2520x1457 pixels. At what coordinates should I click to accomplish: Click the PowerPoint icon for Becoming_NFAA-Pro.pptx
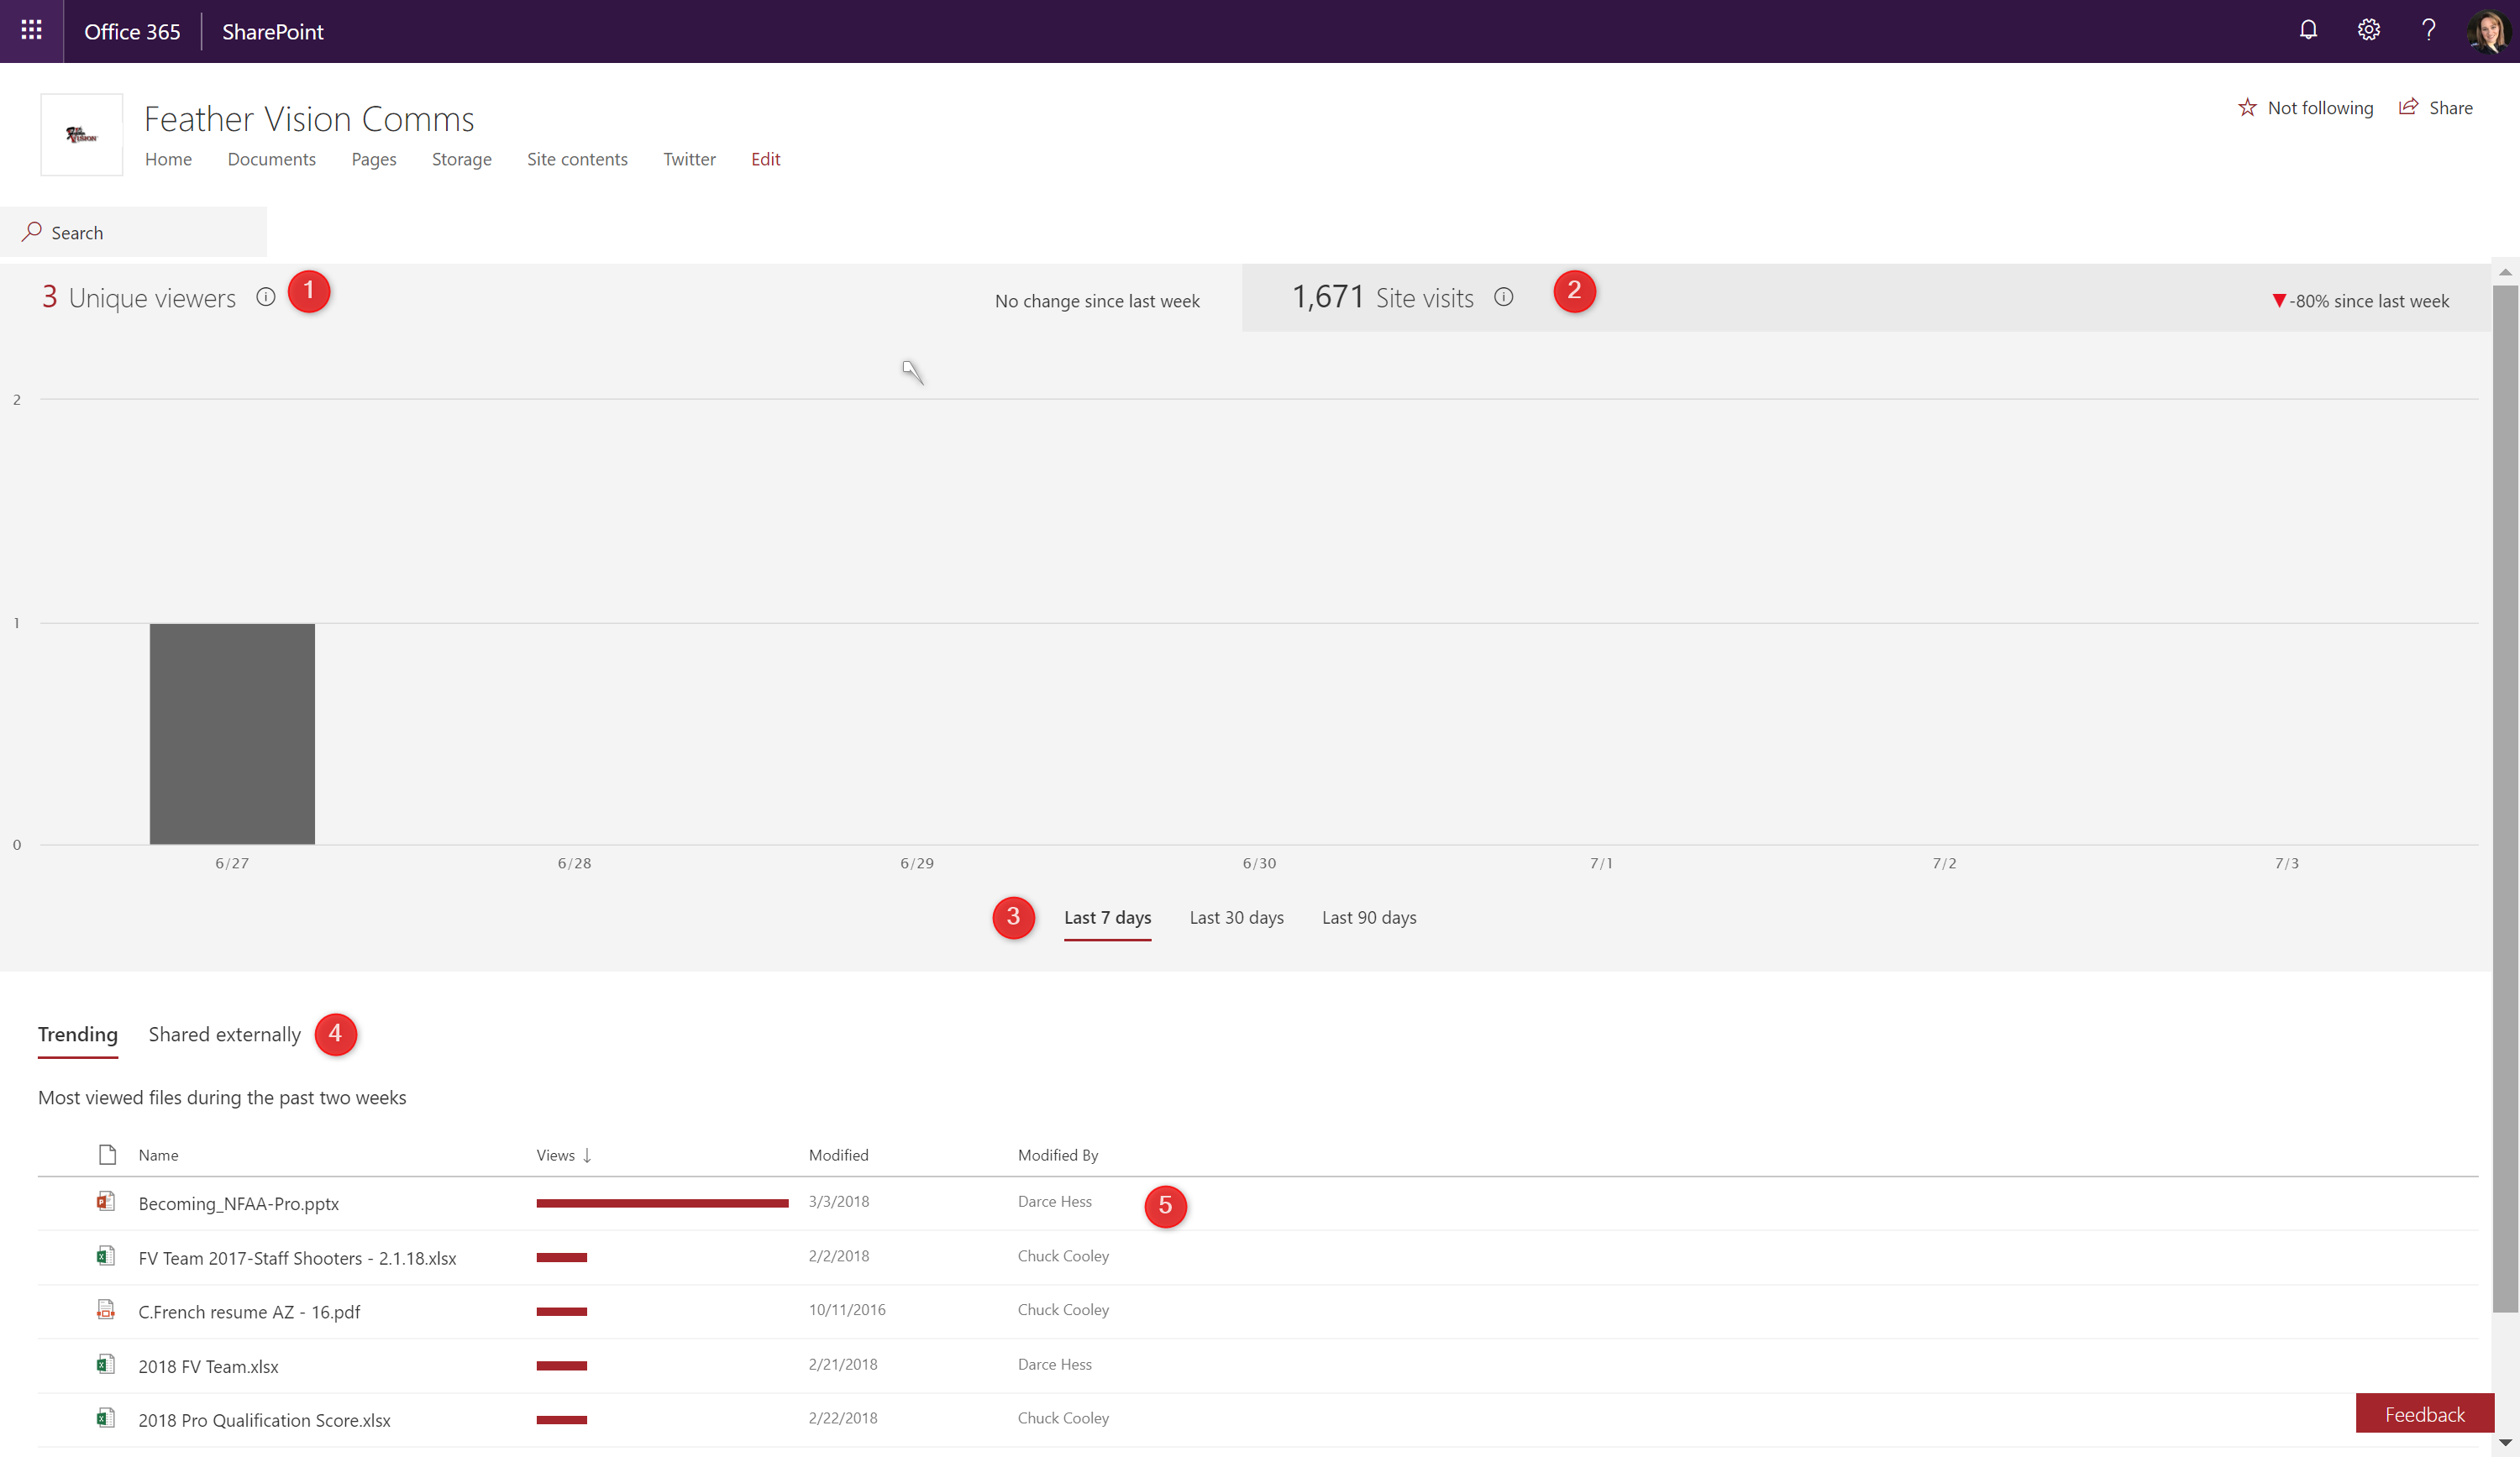(x=105, y=1201)
